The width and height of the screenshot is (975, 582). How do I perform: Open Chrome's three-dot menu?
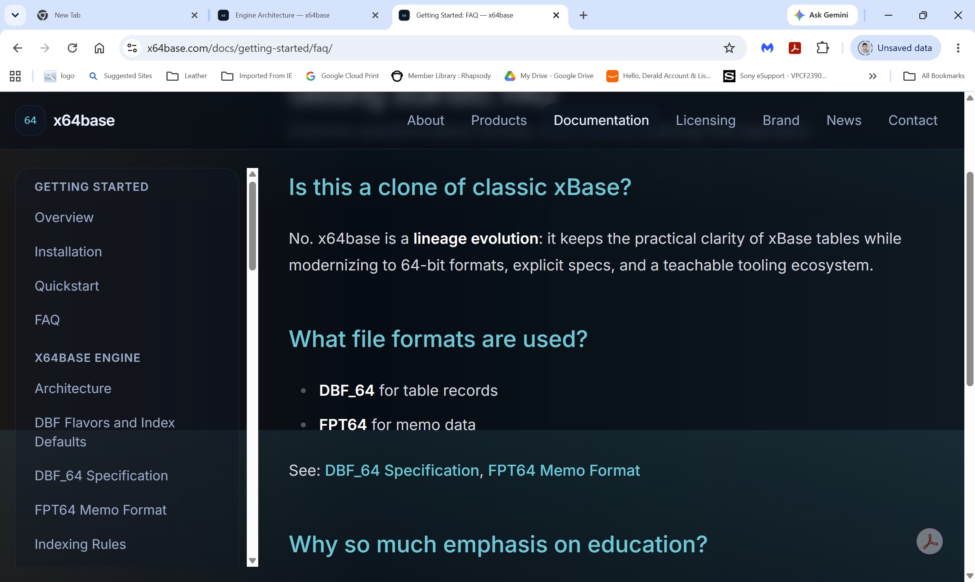click(x=958, y=48)
